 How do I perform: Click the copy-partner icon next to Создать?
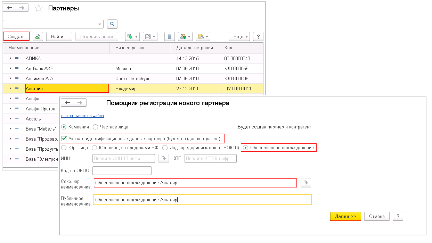pyautogui.click(x=38, y=36)
